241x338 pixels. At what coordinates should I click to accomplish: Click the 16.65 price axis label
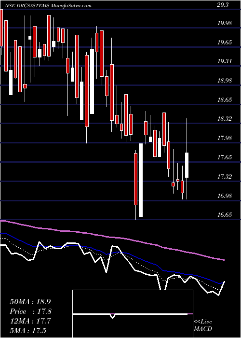pyautogui.click(x=225, y=215)
